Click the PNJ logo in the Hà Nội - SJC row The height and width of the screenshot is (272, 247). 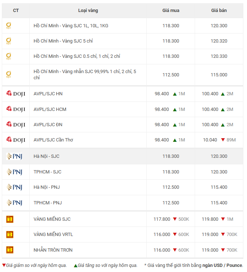click(x=14, y=156)
